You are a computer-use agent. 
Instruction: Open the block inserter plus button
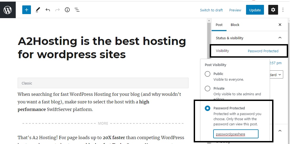(x=26, y=10)
